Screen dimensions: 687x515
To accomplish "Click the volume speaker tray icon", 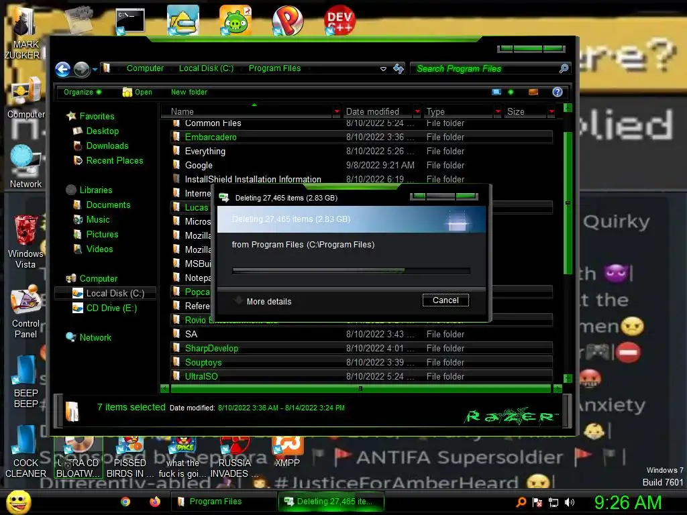I will (x=570, y=502).
